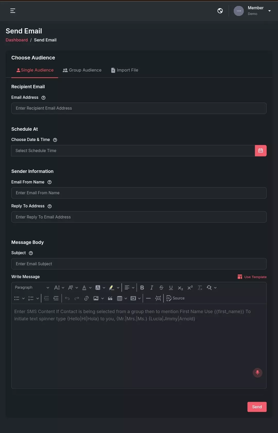This screenshot has height=433, width=278.
Task: Focus the Email From Name field
Action: 139,193
